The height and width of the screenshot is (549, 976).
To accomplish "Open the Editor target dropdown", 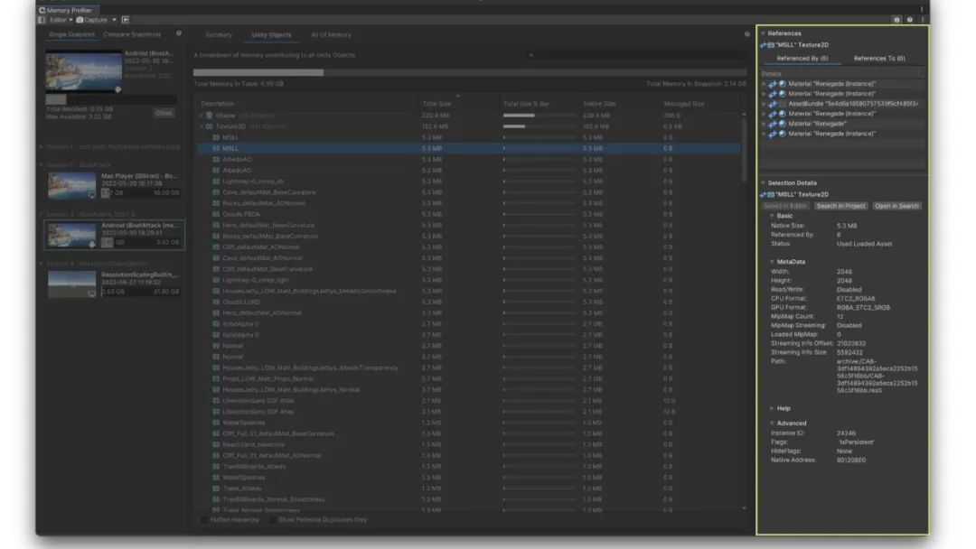I will pyautogui.click(x=61, y=20).
